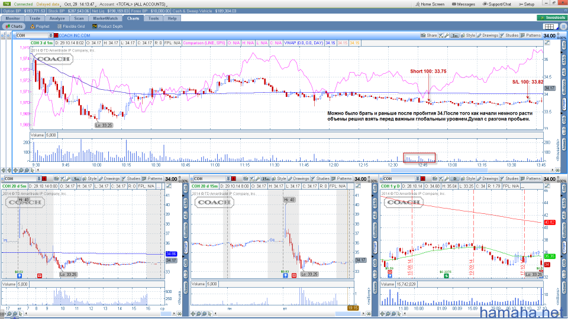Click the chart mode icon on daily chart
The width and height of the screenshot is (568, 319).
pos(547,186)
